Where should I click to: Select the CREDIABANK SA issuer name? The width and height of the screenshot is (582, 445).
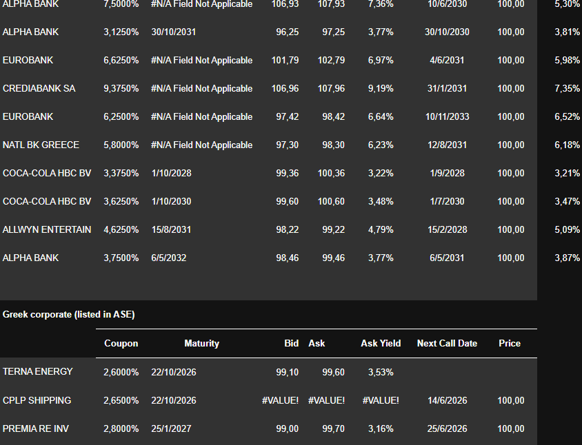pos(39,88)
